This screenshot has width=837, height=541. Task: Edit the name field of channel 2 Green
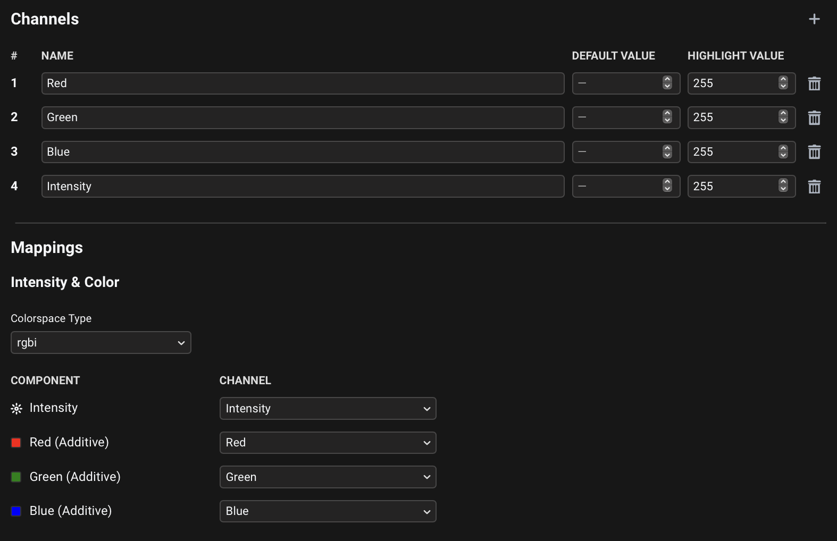303,117
